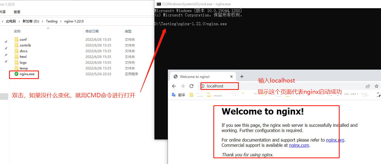Open the conf folder in Explorer
The height and width of the screenshot is (164, 381).
23,40
